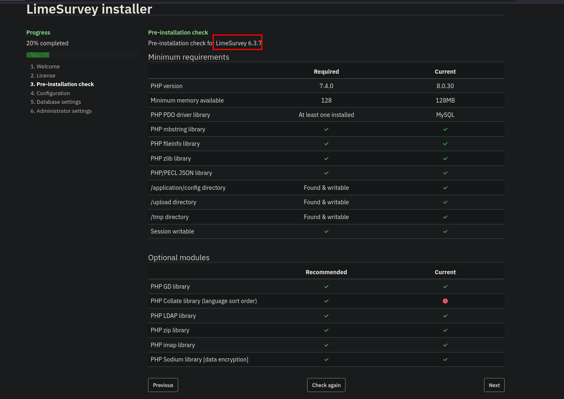The width and height of the screenshot is (564, 399).
Task: Click the /upload directory row label
Action: point(174,202)
